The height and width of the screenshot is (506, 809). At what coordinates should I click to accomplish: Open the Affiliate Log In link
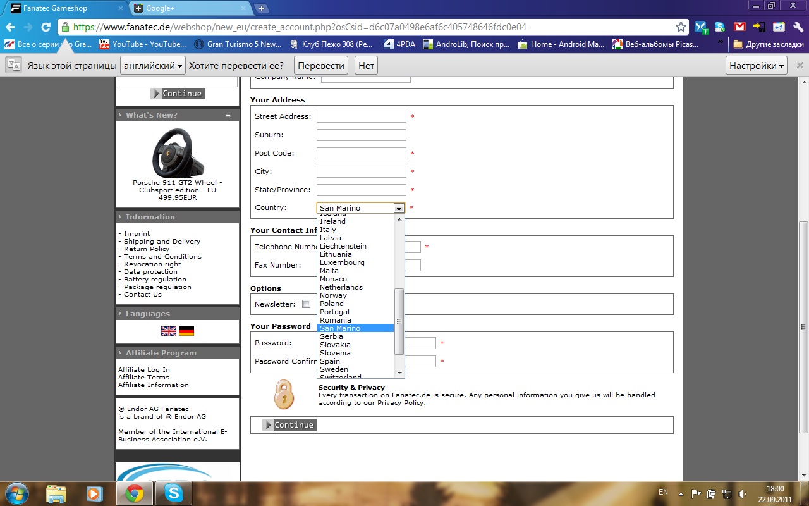[144, 370]
